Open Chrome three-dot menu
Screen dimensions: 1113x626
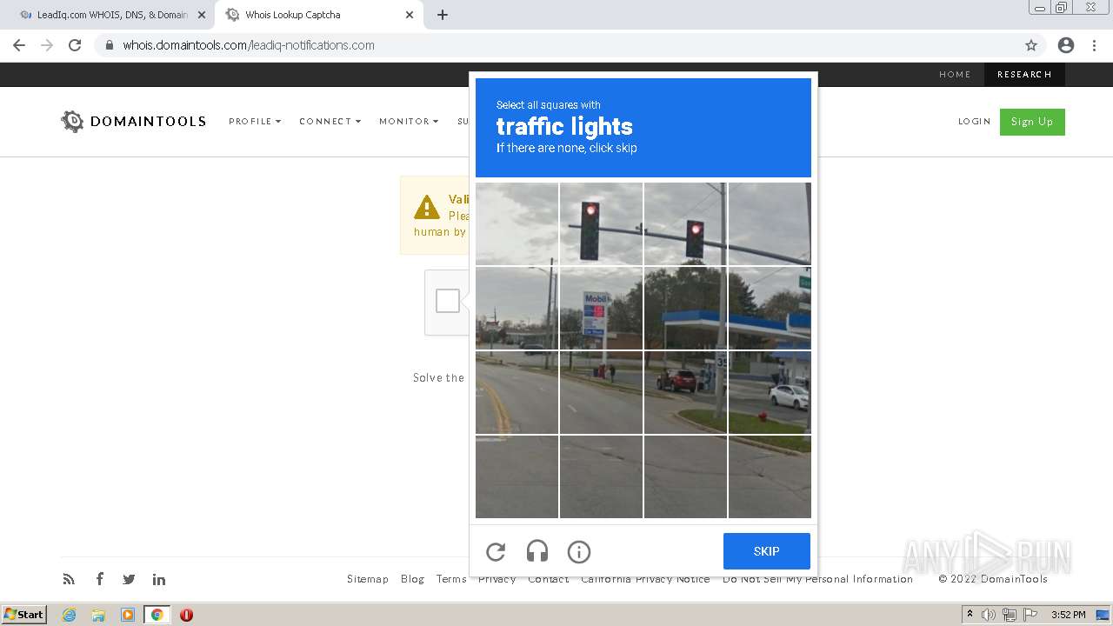click(x=1094, y=45)
